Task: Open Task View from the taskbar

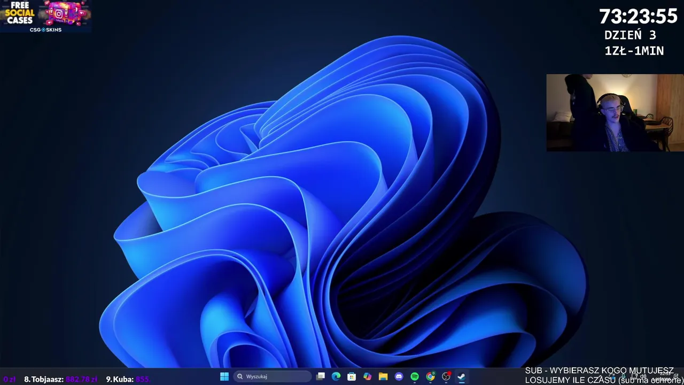Action: coord(321,376)
